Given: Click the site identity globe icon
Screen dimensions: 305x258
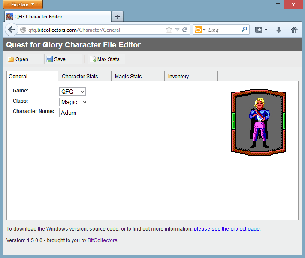Looking at the screenshot, I should point(23,30).
